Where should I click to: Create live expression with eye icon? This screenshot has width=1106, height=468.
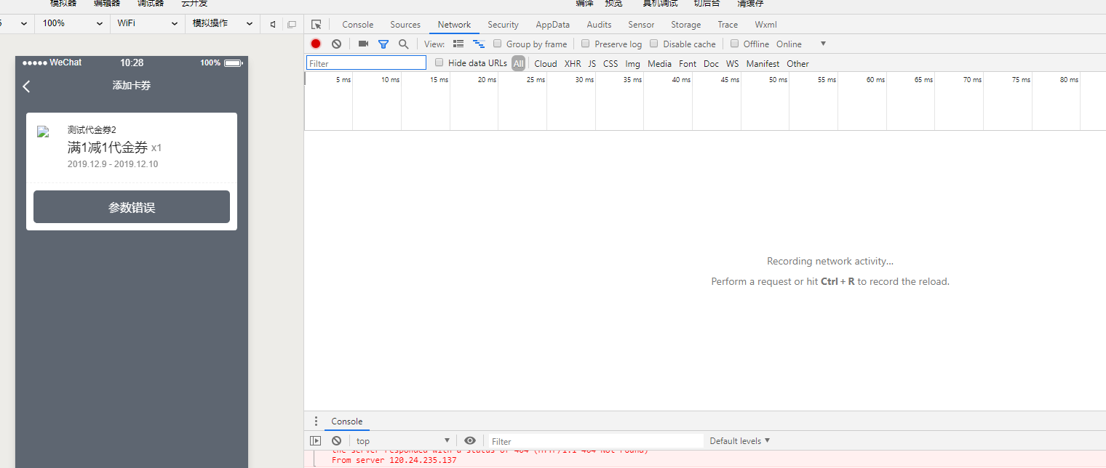point(470,440)
